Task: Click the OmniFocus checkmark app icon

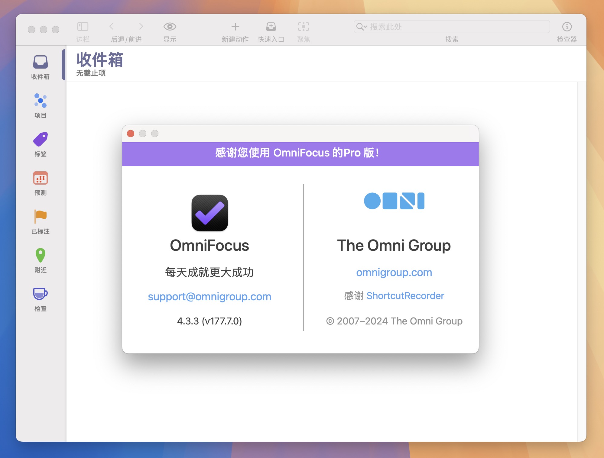Action: coord(210,213)
